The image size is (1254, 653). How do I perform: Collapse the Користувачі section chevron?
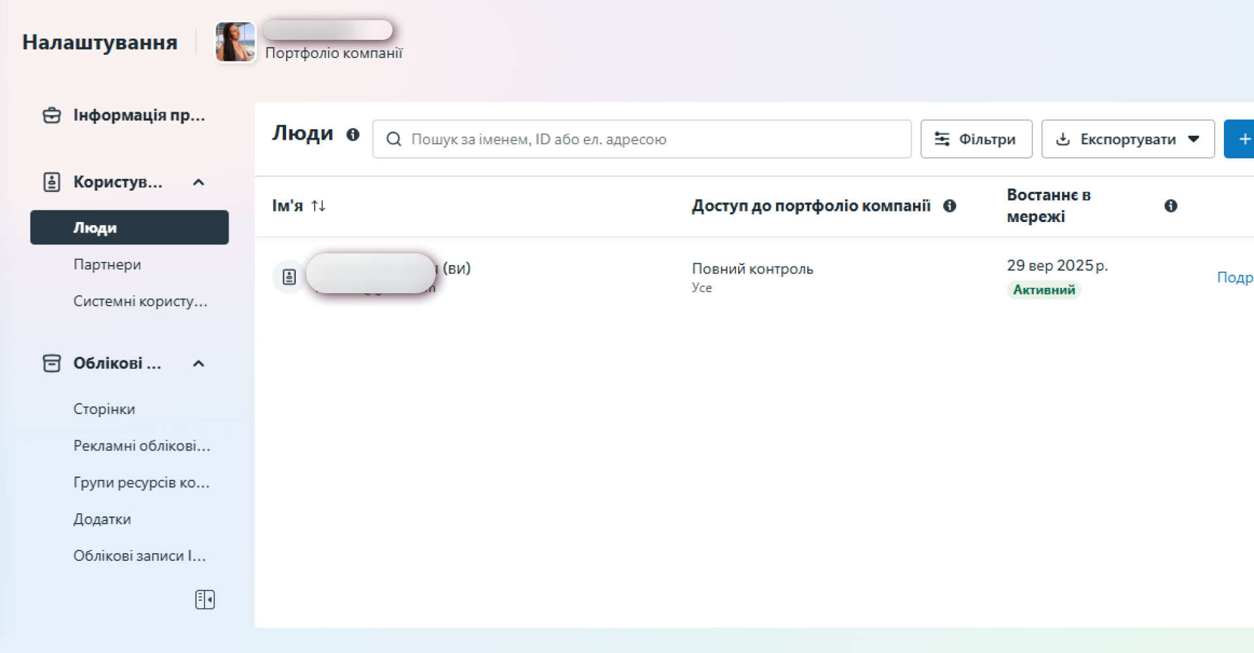click(x=199, y=182)
